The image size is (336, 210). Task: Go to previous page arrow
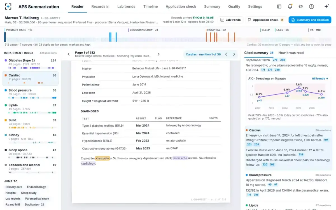pos(69,54)
